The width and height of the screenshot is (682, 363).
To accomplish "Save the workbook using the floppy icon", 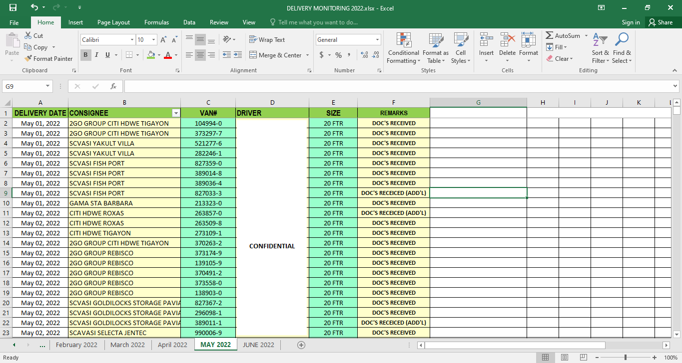I will pyautogui.click(x=13, y=7).
